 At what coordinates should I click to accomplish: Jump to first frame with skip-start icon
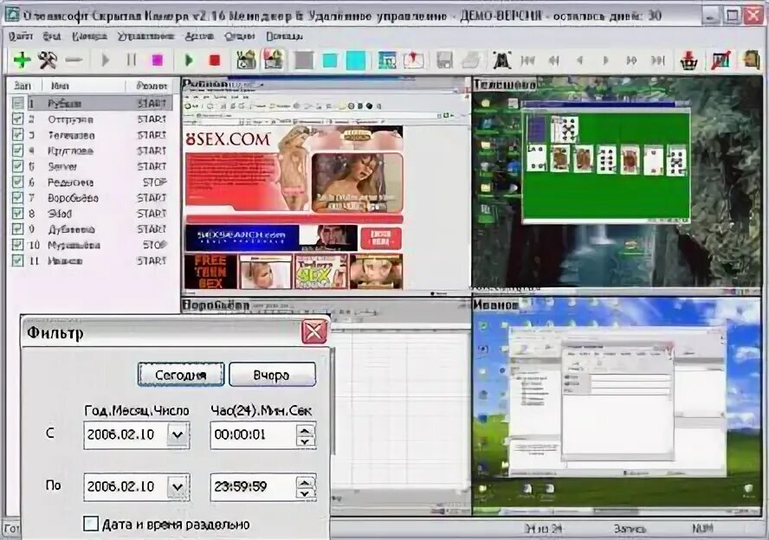tap(527, 61)
